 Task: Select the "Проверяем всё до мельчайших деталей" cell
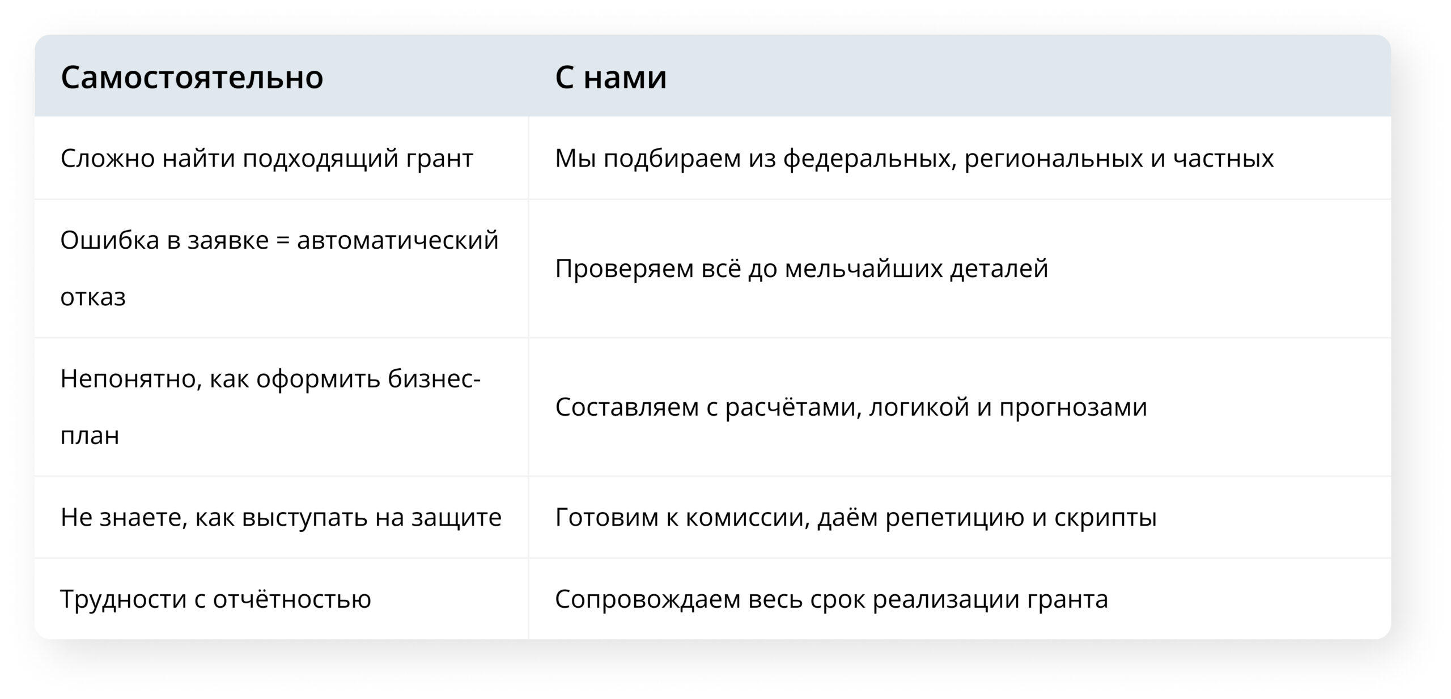[x=960, y=268]
